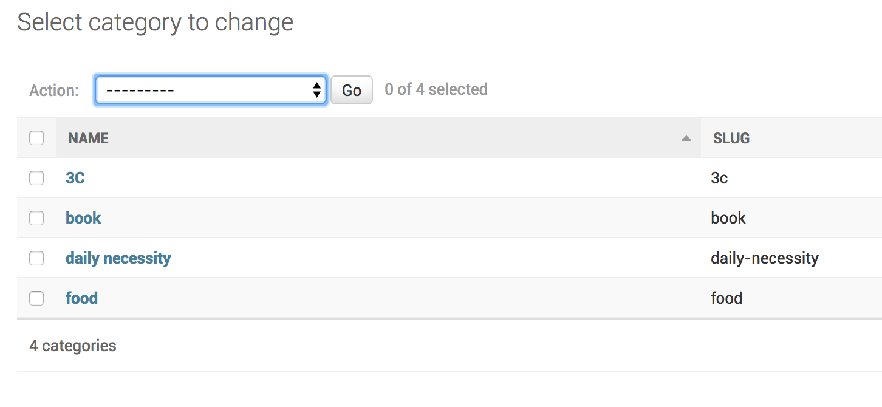Enable the checkbox beside food

click(36, 298)
